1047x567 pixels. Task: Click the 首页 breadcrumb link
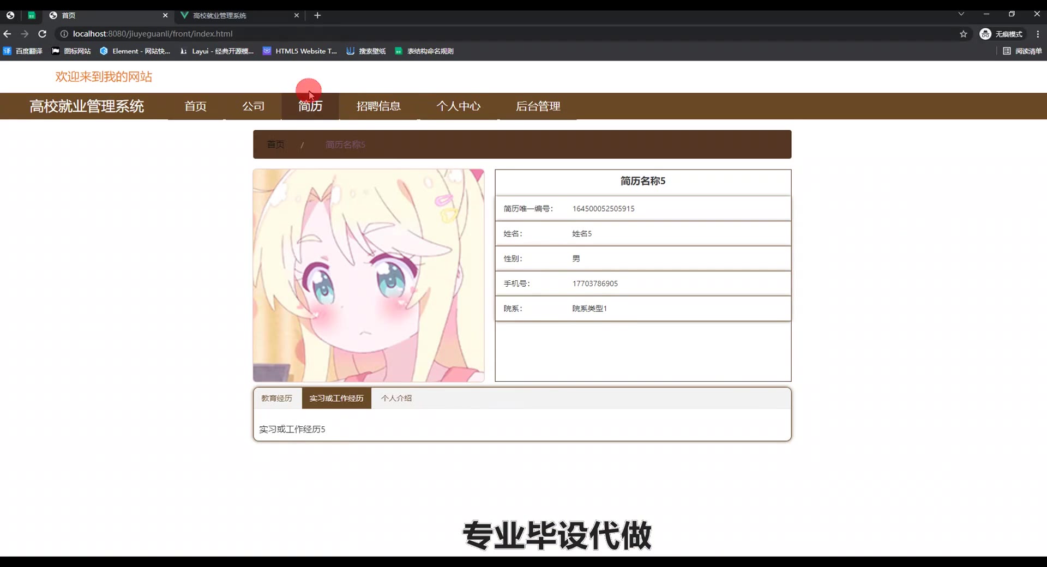[275, 144]
